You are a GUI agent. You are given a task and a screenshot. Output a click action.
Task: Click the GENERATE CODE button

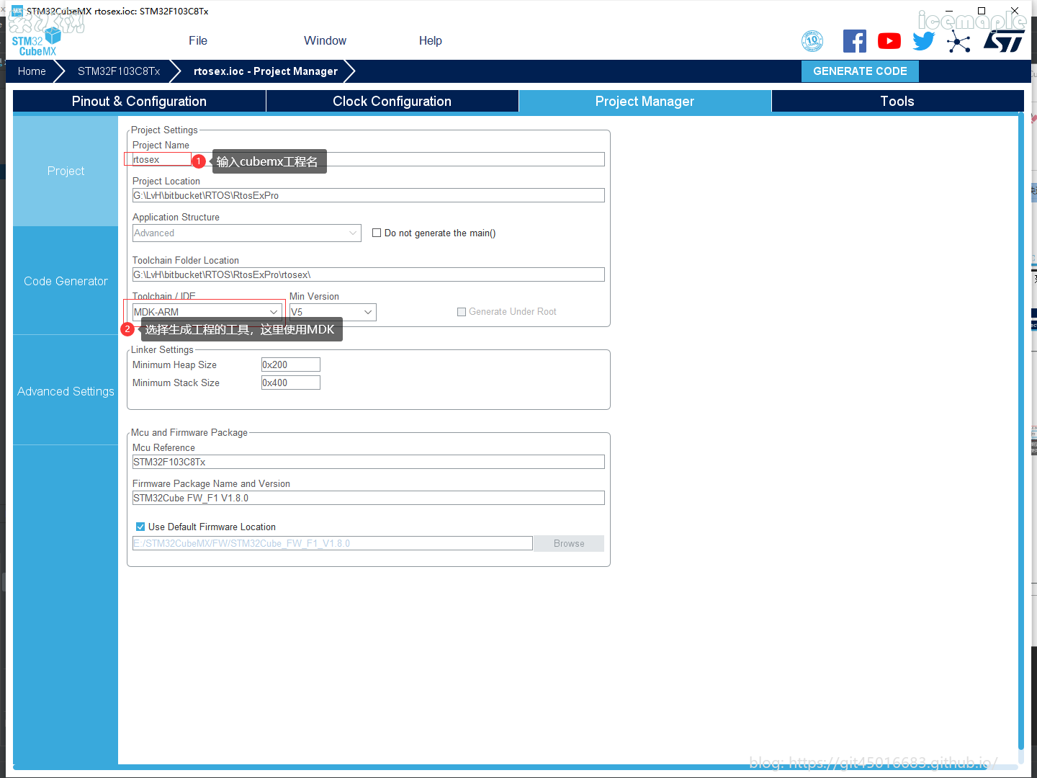coord(860,71)
